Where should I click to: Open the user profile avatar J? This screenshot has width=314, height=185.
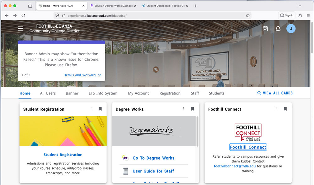[291, 29]
